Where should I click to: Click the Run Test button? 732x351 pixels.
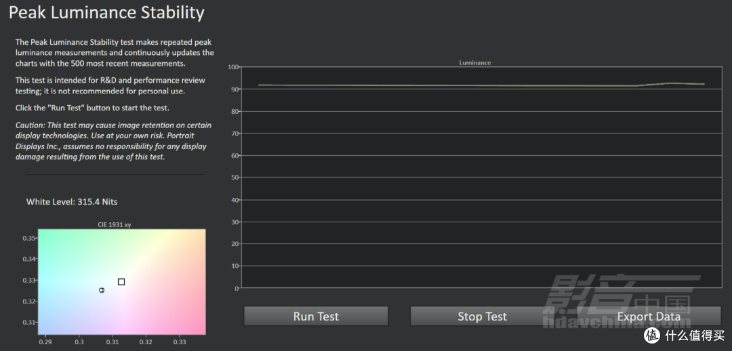tap(316, 316)
